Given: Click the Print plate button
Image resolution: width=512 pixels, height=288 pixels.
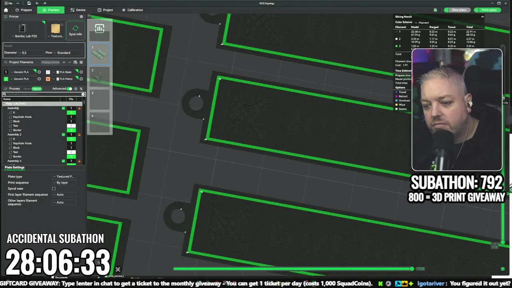Looking at the screenshot, I should tap(489, 10).
